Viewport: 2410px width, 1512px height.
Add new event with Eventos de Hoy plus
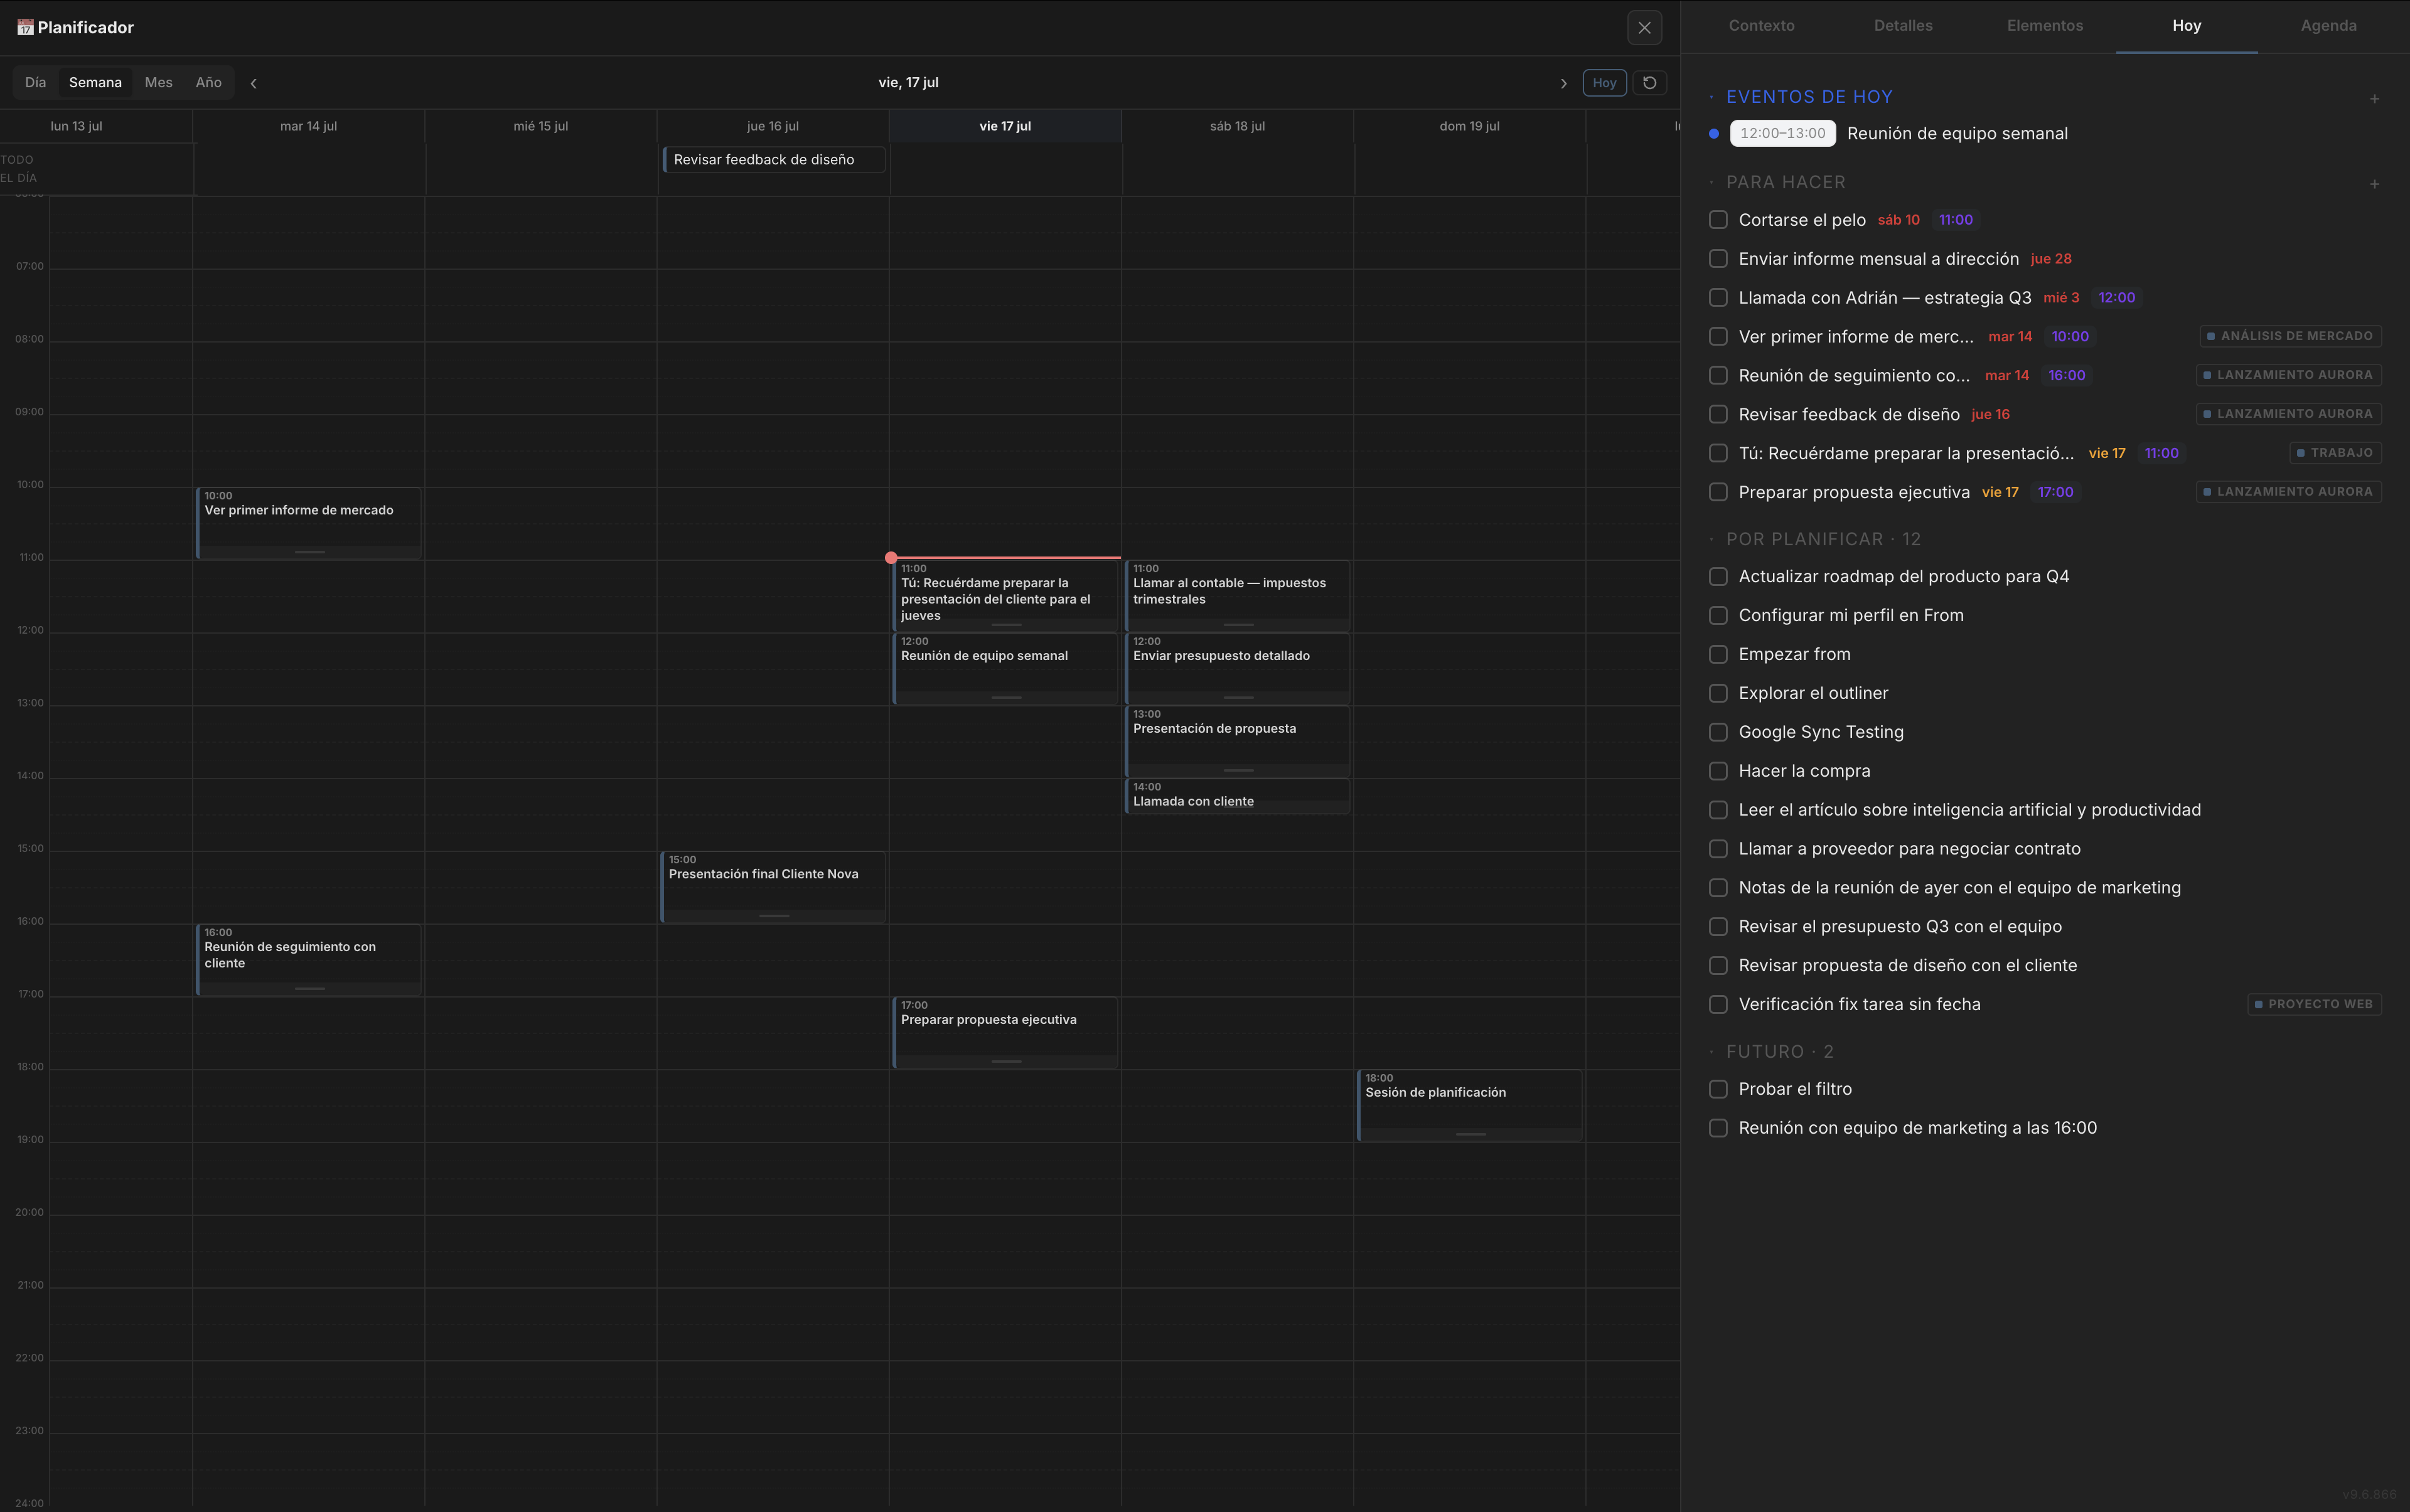click(x=2374, y=98)
